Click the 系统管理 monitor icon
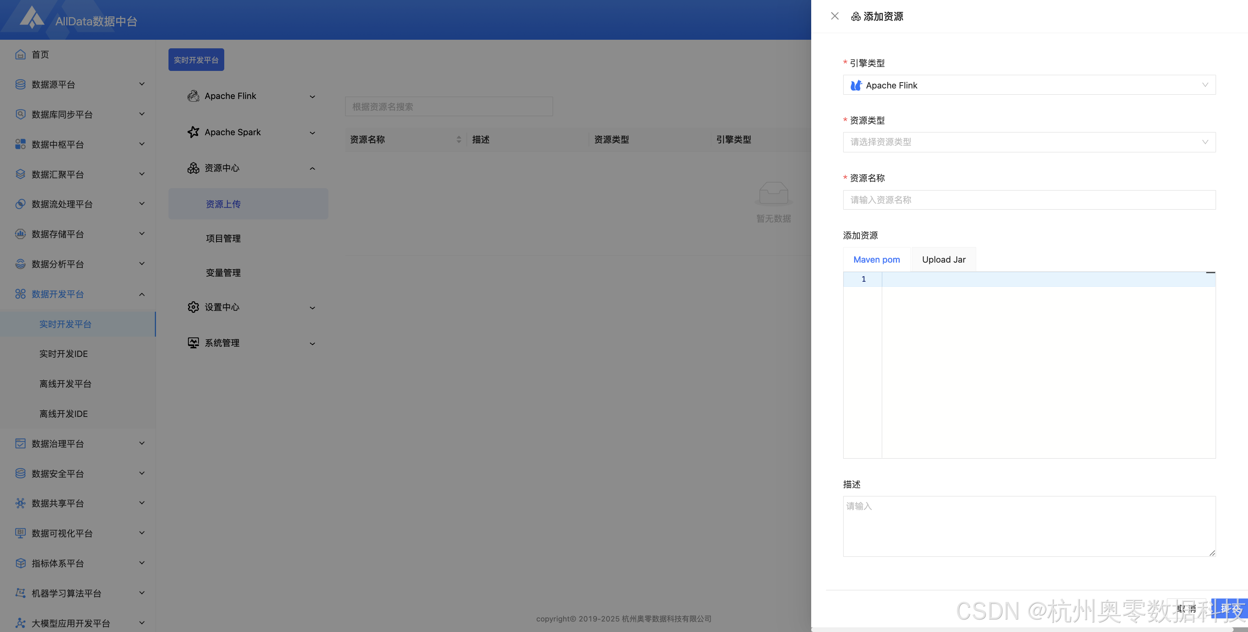The width and height of the screenshot is (1248, 632). (193, 342)
